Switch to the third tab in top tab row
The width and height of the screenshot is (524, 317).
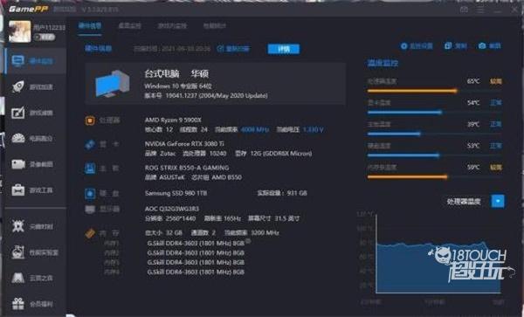pos(172,25)
